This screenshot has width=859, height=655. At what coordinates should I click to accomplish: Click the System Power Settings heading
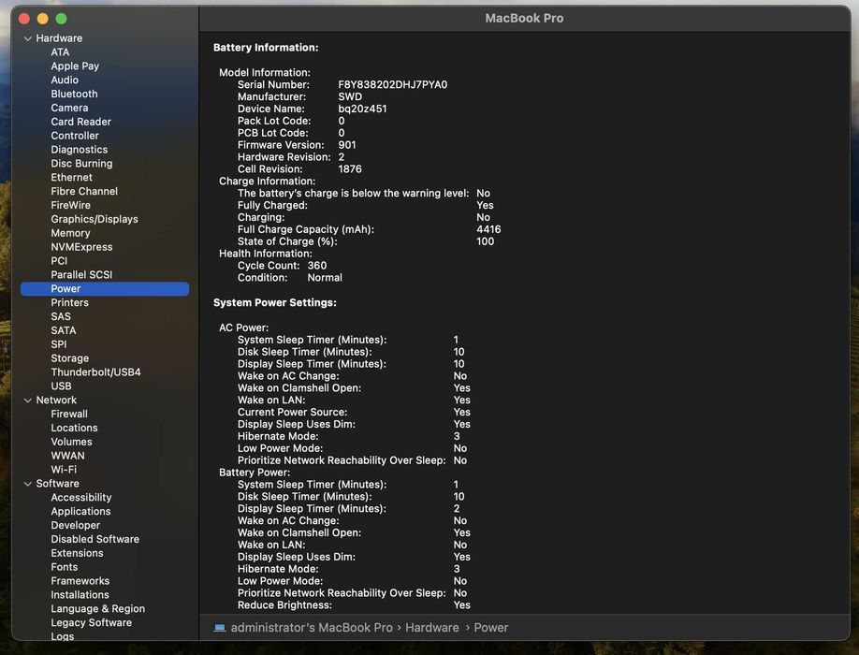click(x=275, y=302)
